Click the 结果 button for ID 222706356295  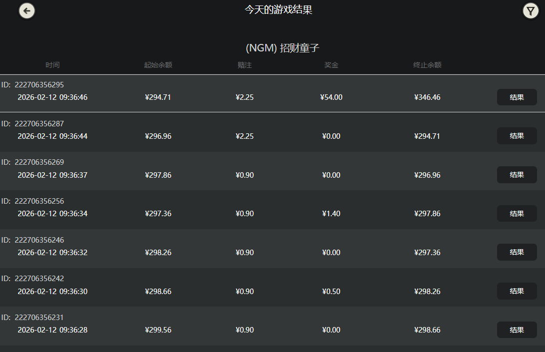[517, 97]
